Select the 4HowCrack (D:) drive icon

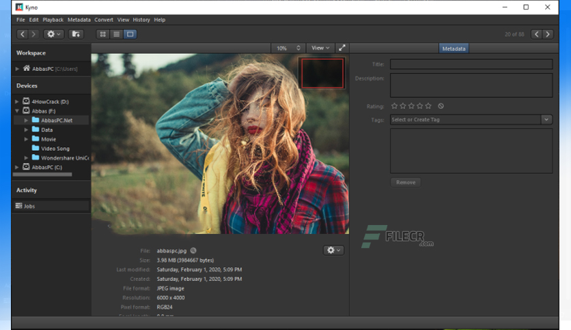pos(26,101)
